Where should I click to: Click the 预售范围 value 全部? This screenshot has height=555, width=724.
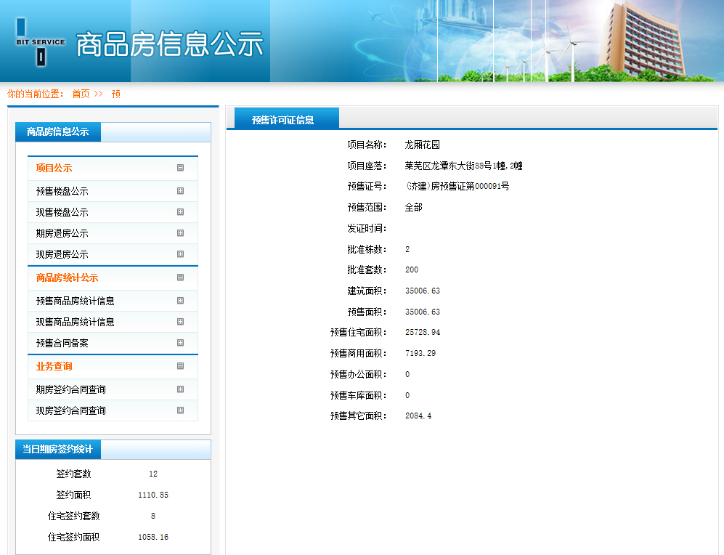(x=413, y=207)
